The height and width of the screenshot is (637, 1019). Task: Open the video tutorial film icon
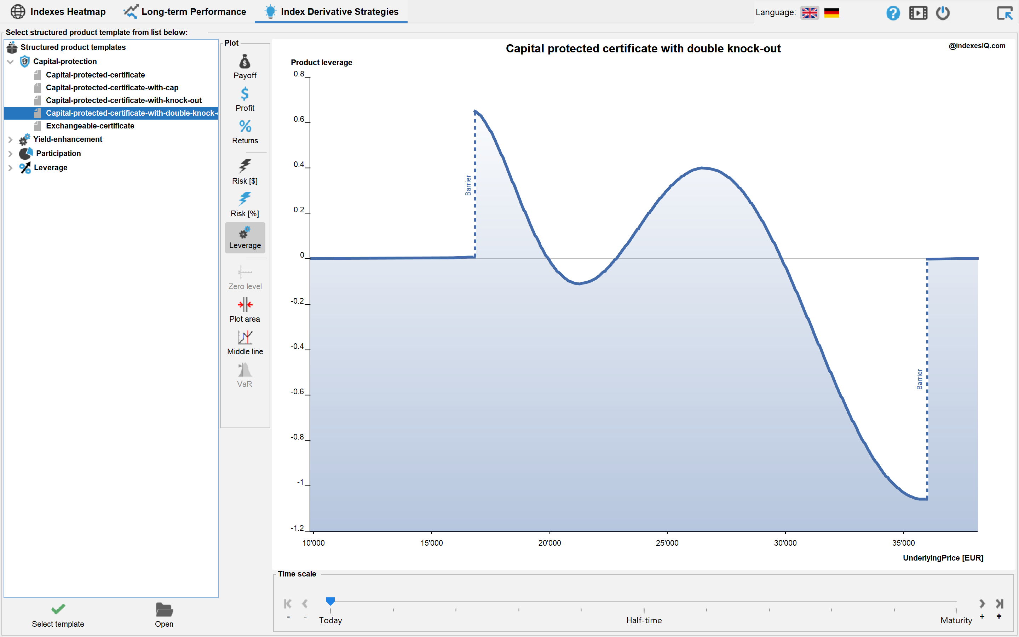[918, 13]
